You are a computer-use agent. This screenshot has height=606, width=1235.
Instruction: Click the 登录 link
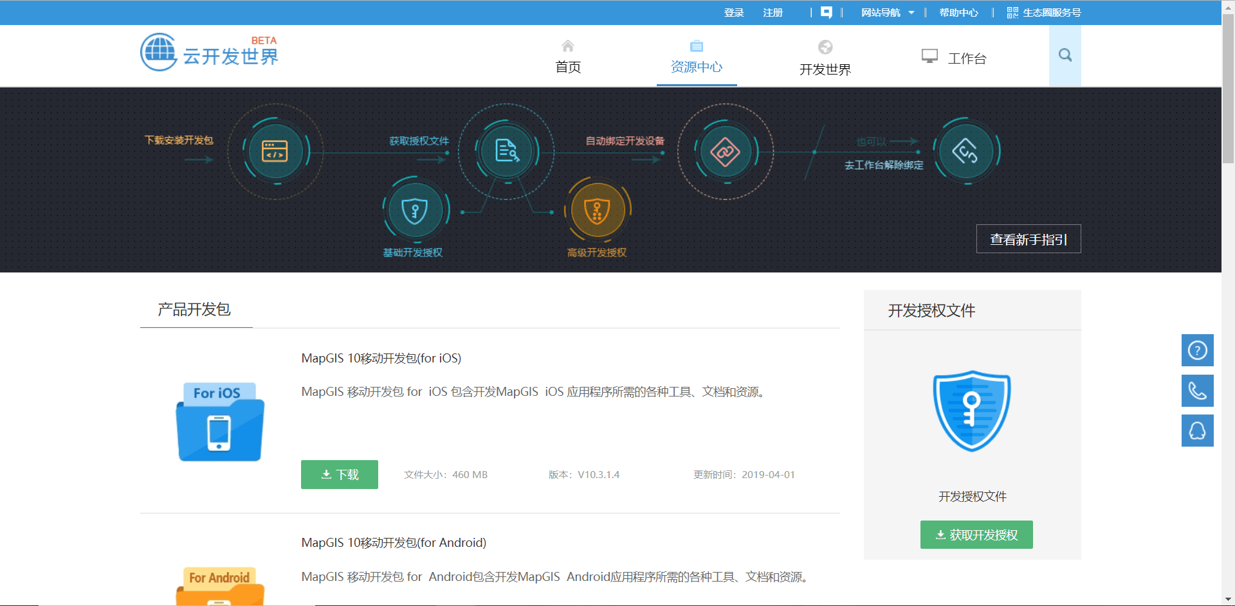[x=734, y=12]
